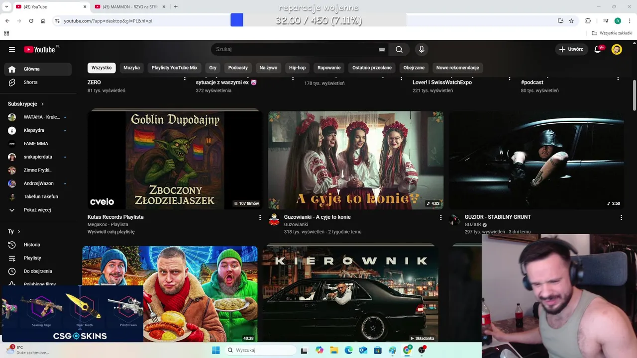The height and width of the screenshot is (358, 637).
Task: Expand the Subskrypcje section chevron
Action: coord(42,104)
